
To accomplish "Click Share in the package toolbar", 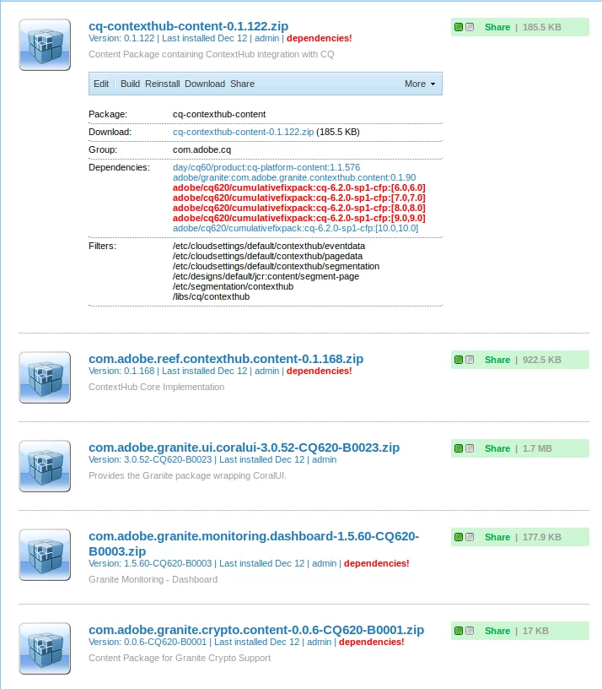I will point(242,84).
